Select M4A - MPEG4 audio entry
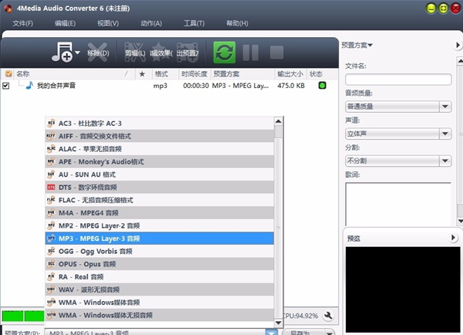The image size is (463, 335). pos(160,213)
